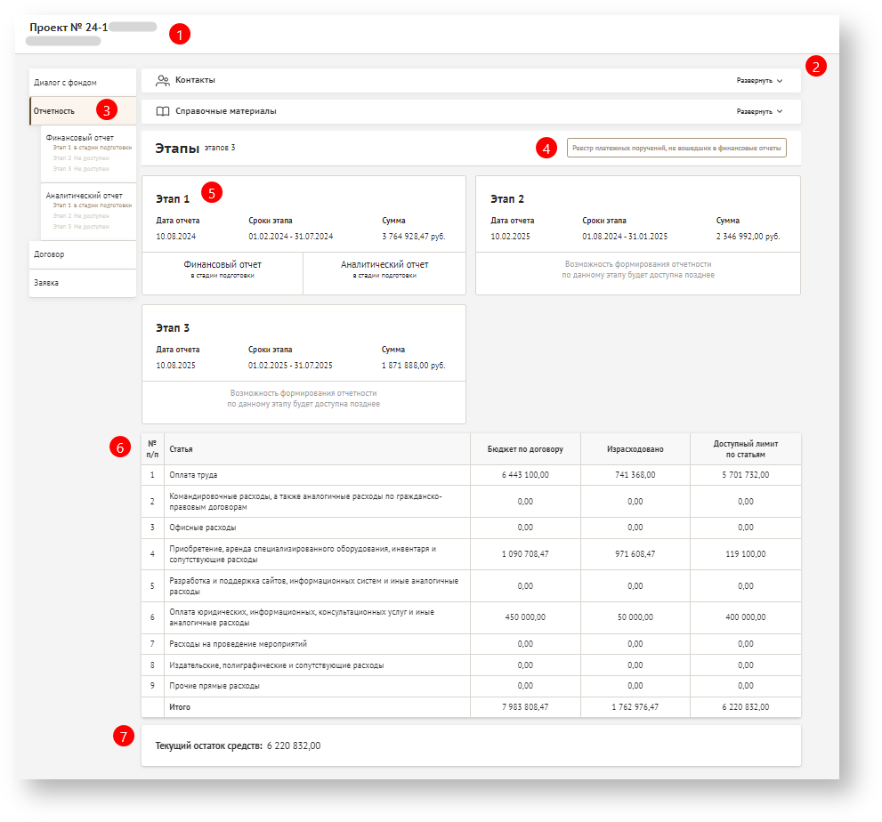
Task: Click the Контакты people icon
Action: [x=163, y=80]
